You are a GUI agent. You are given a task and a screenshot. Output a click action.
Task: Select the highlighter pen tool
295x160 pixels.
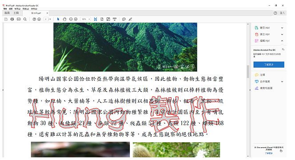pyautogui.click(x=130, y=19)
